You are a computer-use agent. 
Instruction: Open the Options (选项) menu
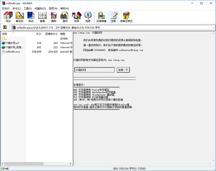pos(53,9)
